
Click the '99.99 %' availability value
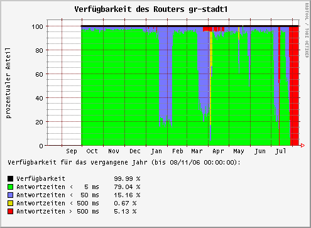click(127, 179)
